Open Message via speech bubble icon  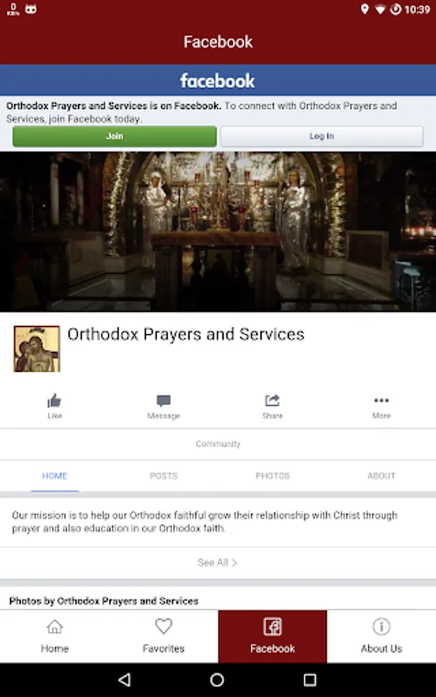(x=163, y=401)
